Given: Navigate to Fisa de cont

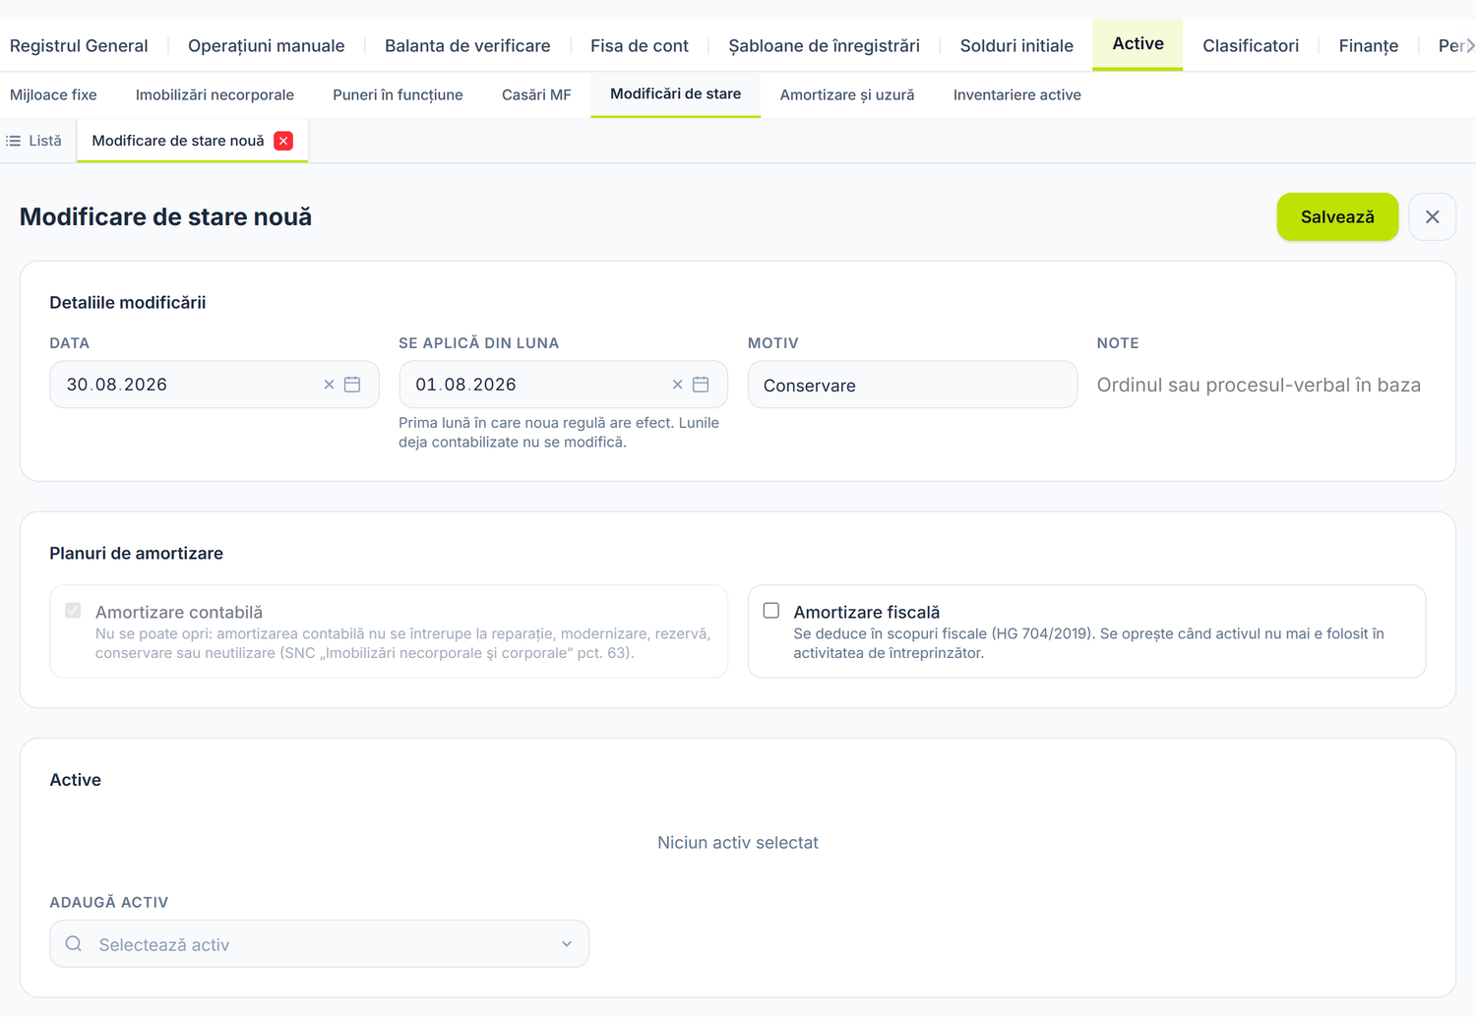Looking at the screenshot, I should click(640, 45).
